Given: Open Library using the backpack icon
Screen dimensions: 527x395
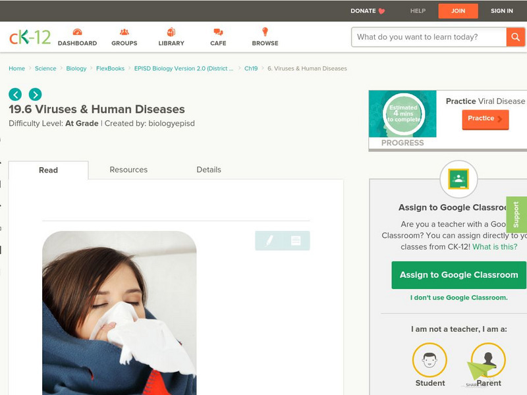Looking at the screenshot, I should click(x=171, y=32).
